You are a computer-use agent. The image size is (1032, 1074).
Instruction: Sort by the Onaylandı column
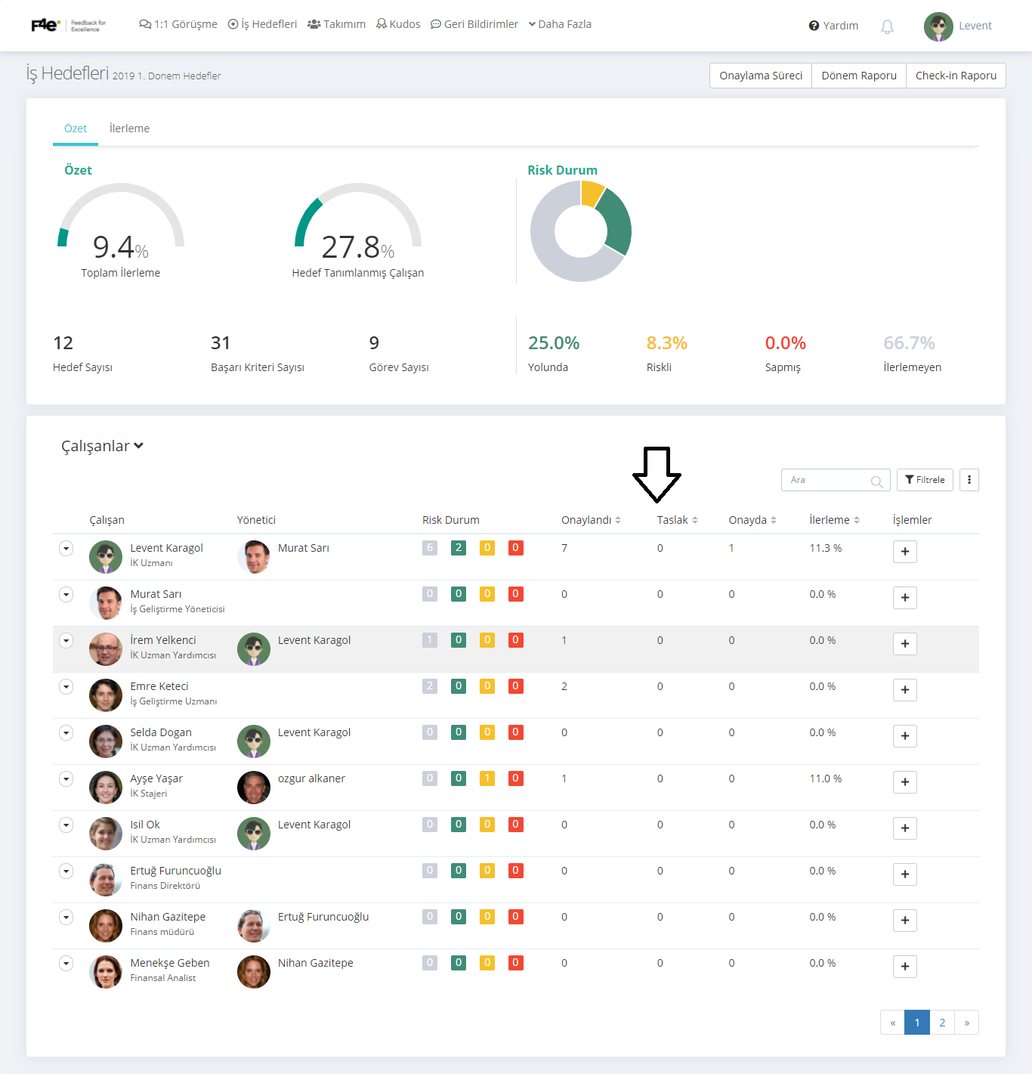coord(591,520)
